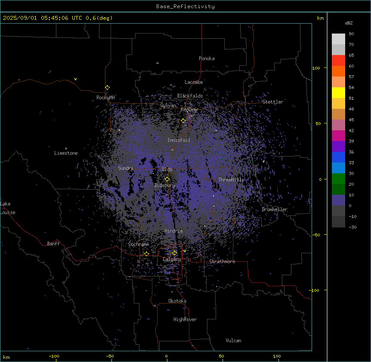371x362 pixels.
Task: Select the Limestone label
Action: (66, 153)
